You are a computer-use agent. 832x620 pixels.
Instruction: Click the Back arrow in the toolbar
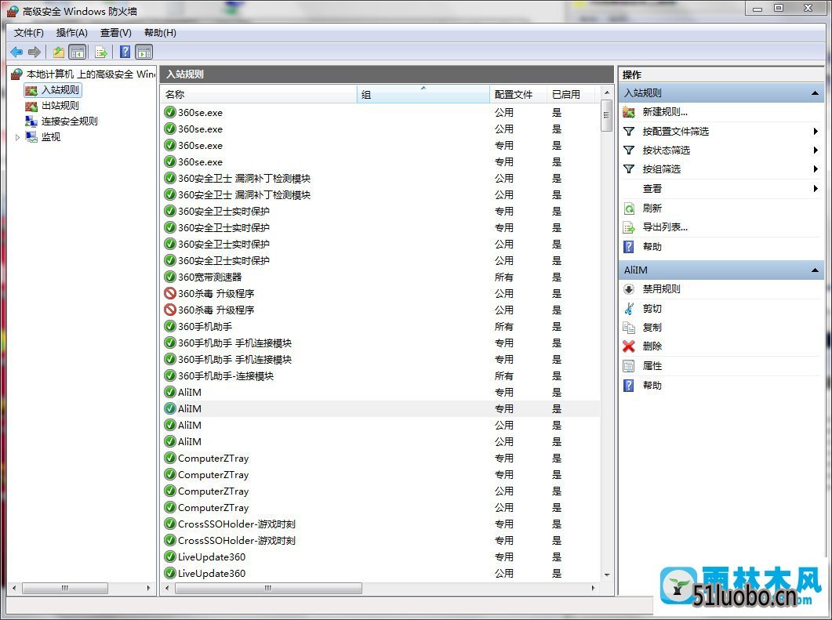click(x=16, y=52)
